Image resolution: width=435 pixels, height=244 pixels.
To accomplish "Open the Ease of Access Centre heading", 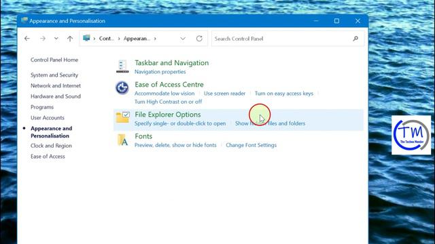I will tap(169, 84).
